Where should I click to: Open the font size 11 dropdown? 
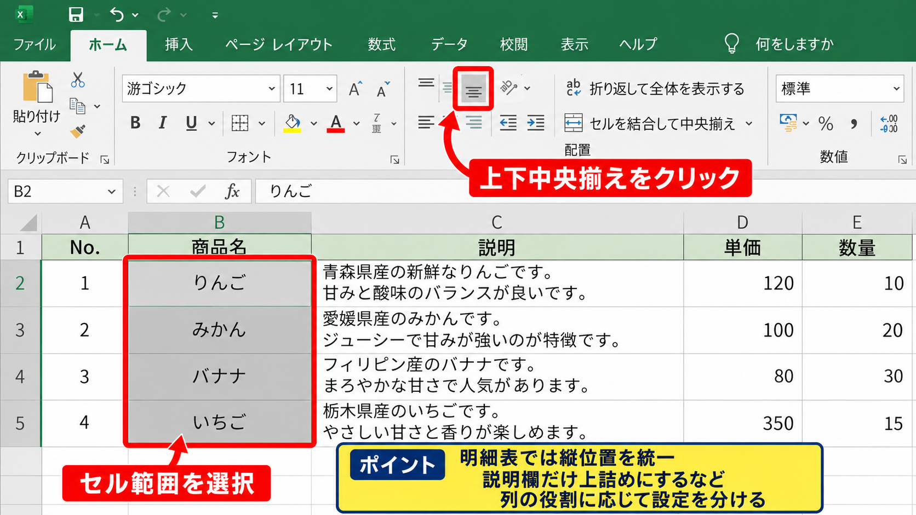329,89
